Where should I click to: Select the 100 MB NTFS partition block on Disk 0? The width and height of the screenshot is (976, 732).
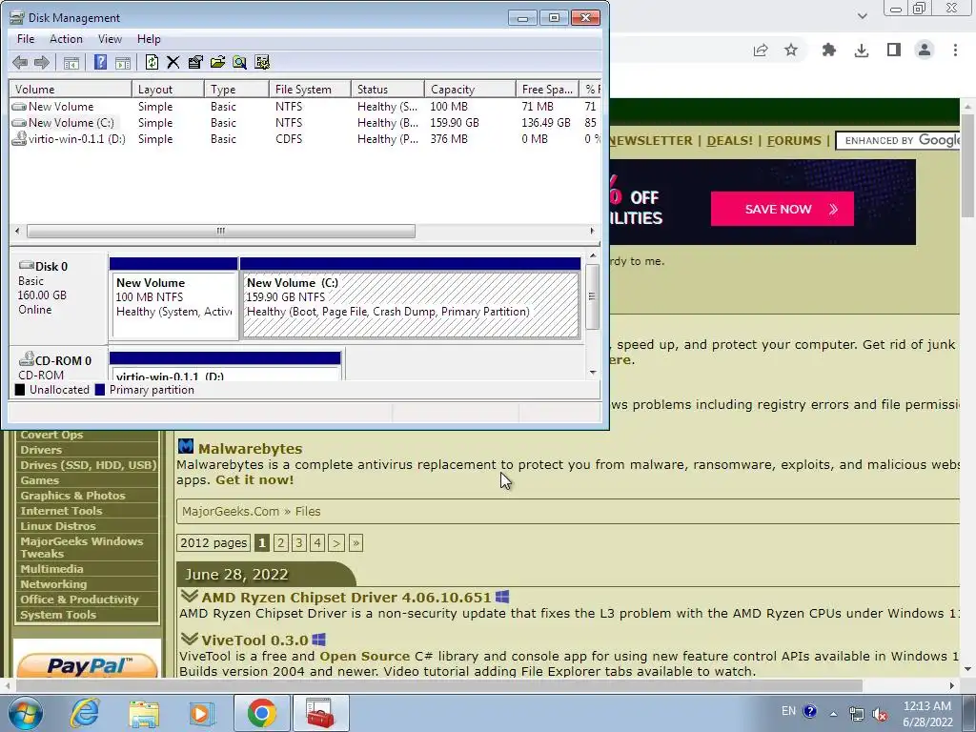click(x=173, y=298)
